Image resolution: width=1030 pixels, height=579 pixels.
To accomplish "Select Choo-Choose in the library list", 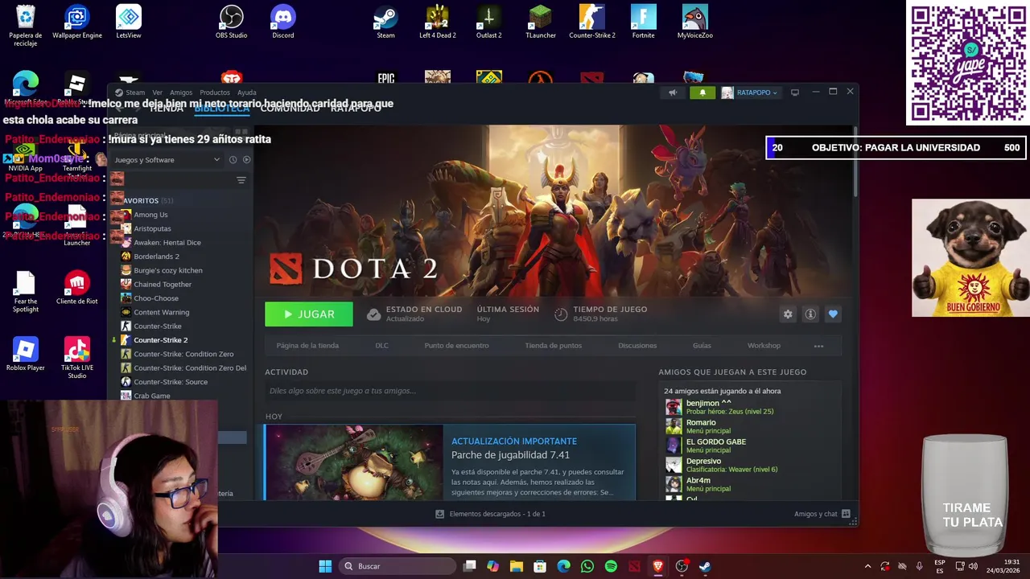I will click(156, 298).
